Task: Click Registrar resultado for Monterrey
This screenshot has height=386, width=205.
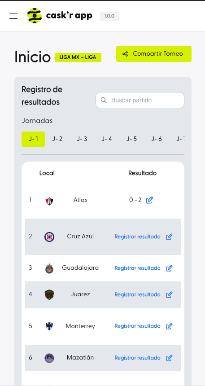Action: [x=138, y=326]
